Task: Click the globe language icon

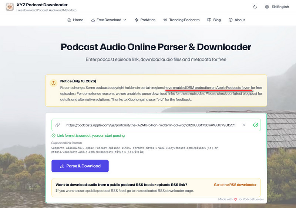Action: tap(267, 7)
